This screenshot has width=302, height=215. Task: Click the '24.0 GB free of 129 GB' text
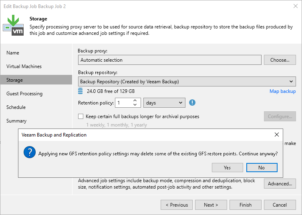coord(111,91)
